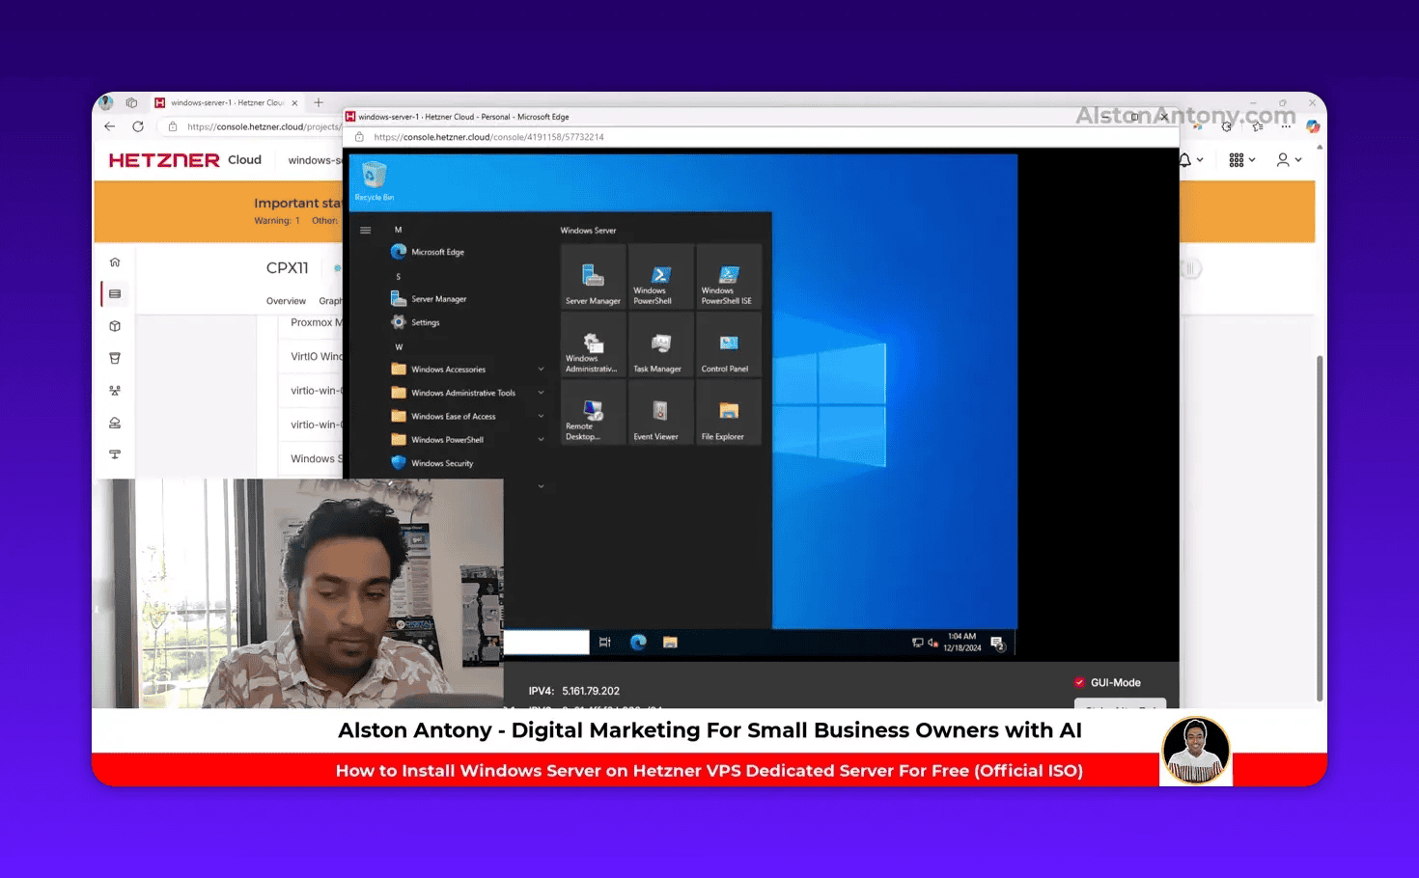The image size is (1419, 878).
Task: Switch to the Graphs tab for CPX11
Action: click(x=331, y=300)
